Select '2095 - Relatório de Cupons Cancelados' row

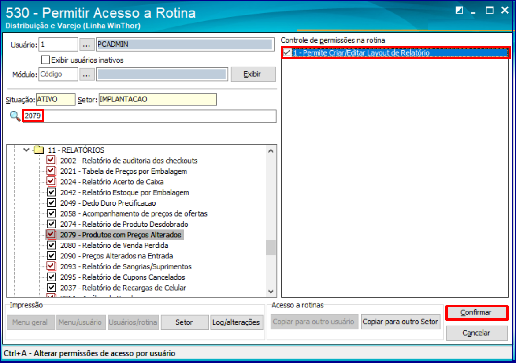(x=123, y=277)
